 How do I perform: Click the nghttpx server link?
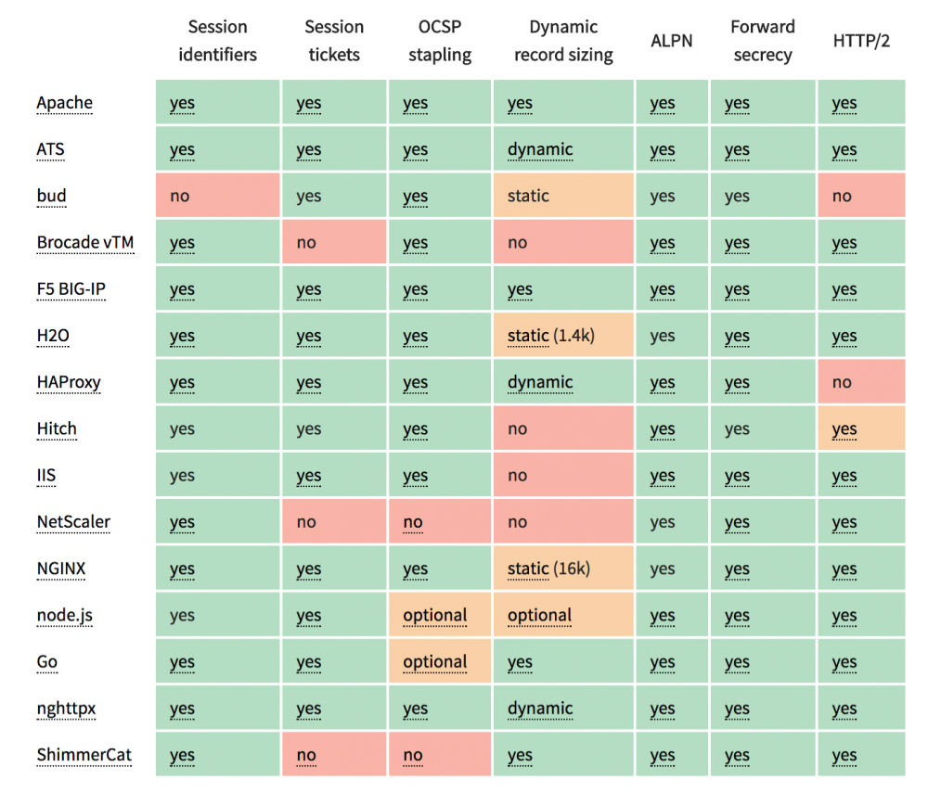click(67, 709)
